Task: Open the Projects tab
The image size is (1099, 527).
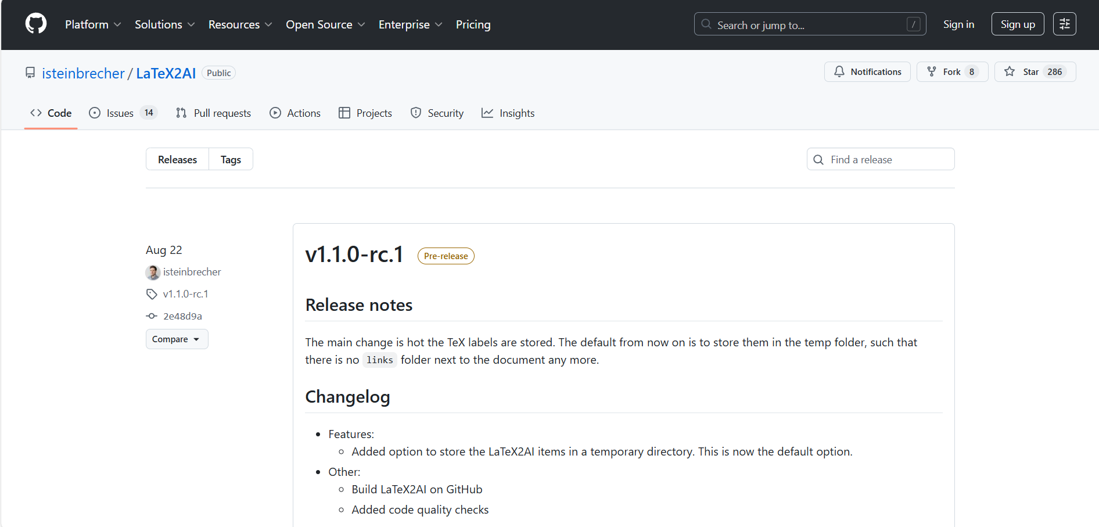Action: click(x=365, y=113)
